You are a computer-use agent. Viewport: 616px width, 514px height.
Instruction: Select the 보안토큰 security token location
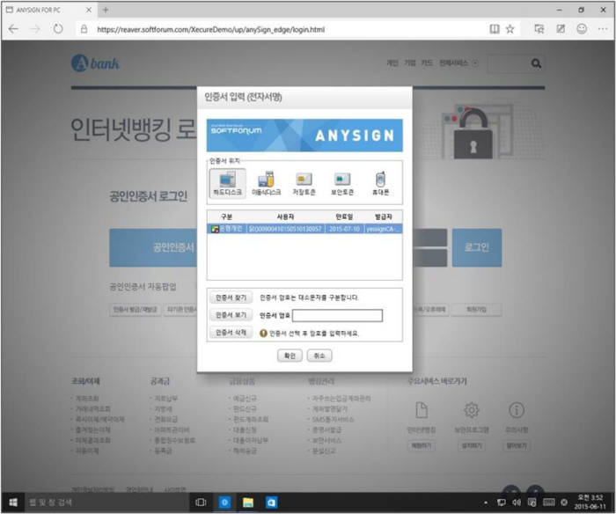click(342, 184)
